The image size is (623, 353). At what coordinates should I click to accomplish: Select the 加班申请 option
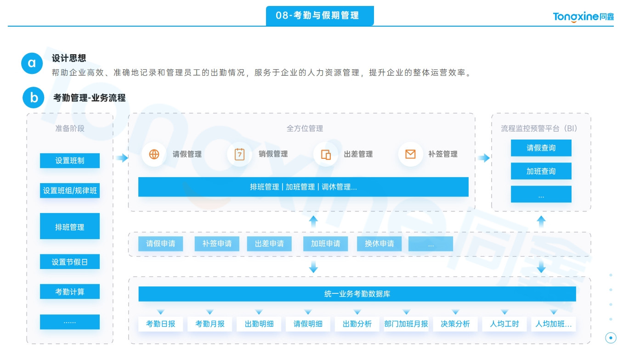[x=326, y=244]
